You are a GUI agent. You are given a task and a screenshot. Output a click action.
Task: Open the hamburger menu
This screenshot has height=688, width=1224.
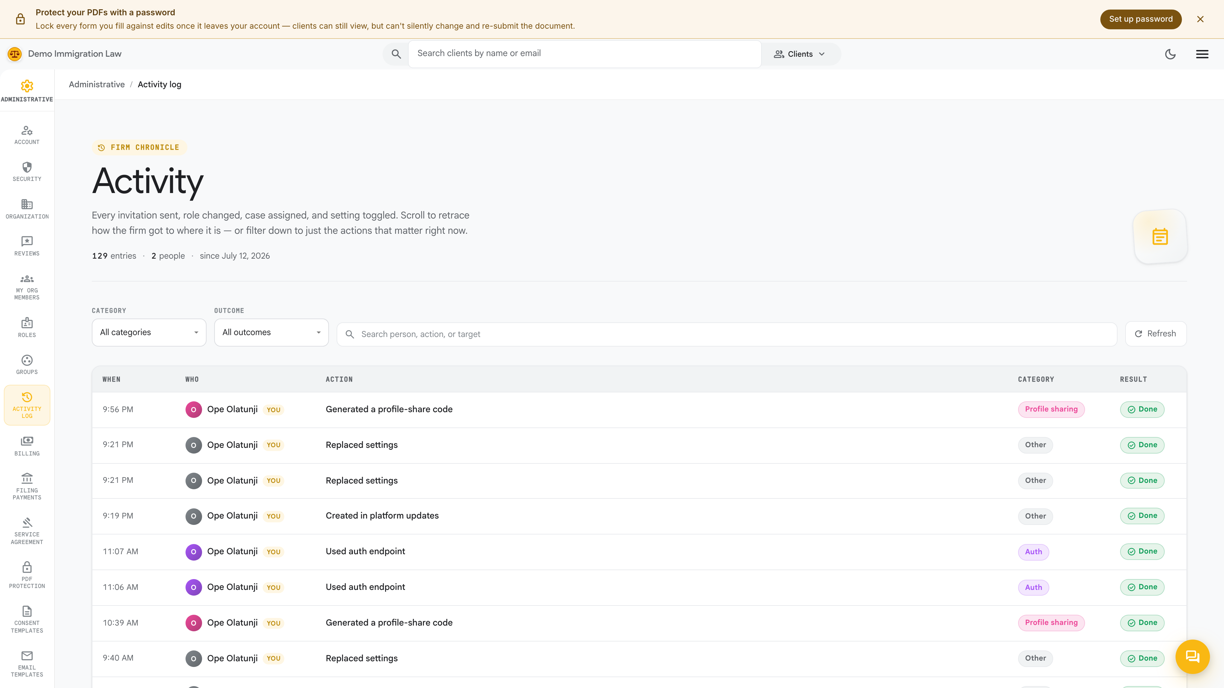click(x=1202, y=54)
